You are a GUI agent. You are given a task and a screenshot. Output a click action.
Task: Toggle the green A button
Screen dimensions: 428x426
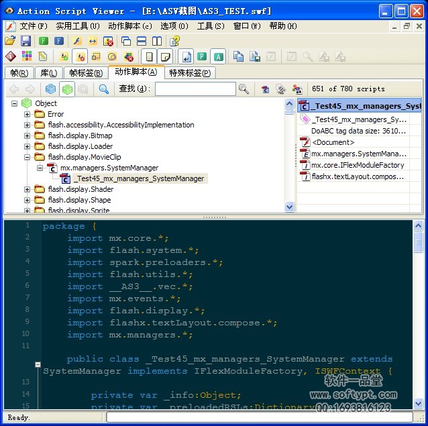pos(218,56)
